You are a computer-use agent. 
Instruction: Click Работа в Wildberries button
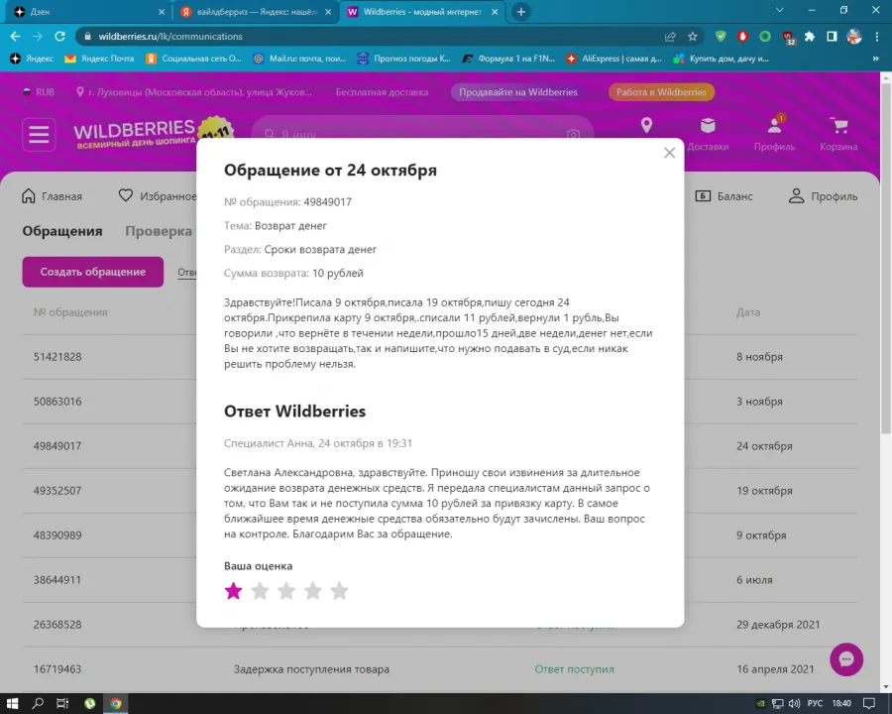coord(661,92)
